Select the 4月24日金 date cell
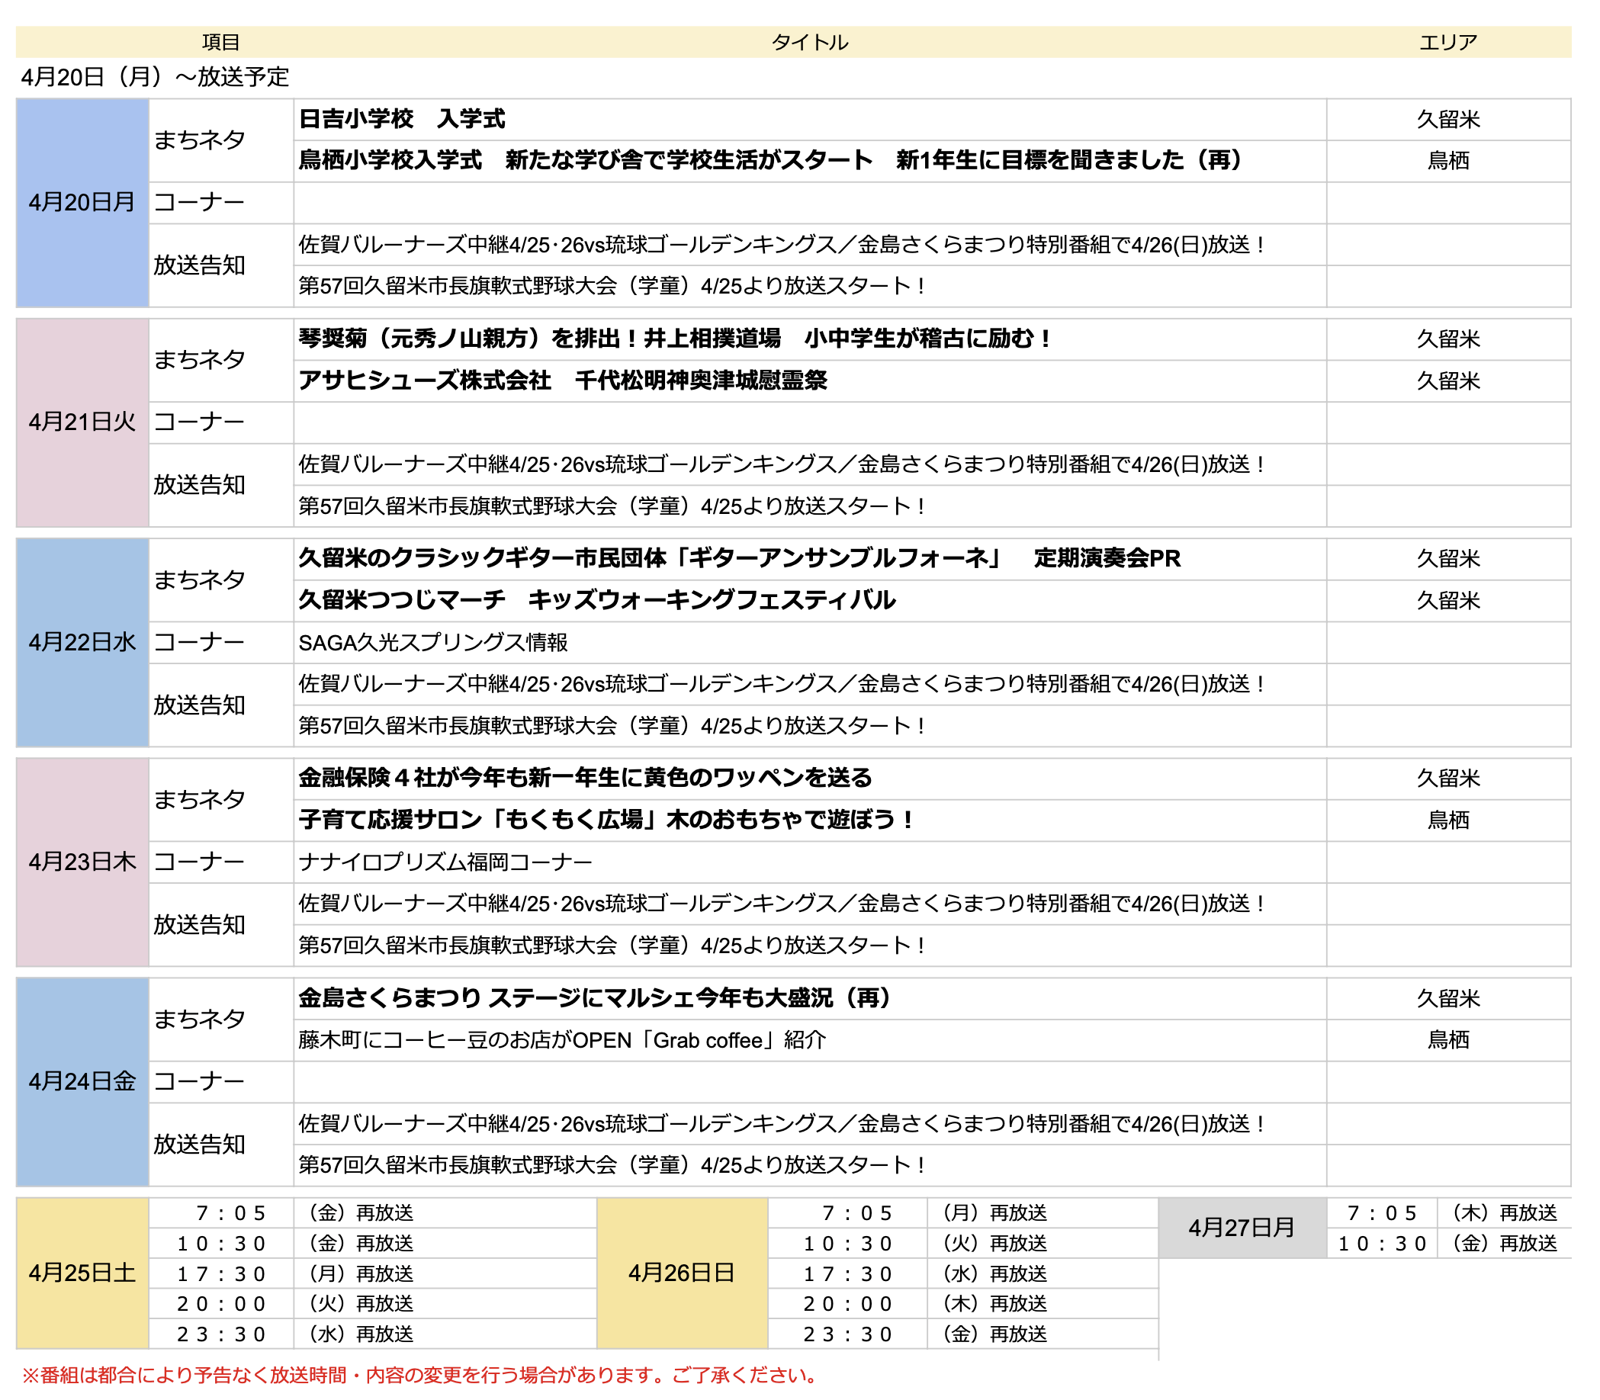This screenshot has height=1400, width=1600. pos(82,1081)
